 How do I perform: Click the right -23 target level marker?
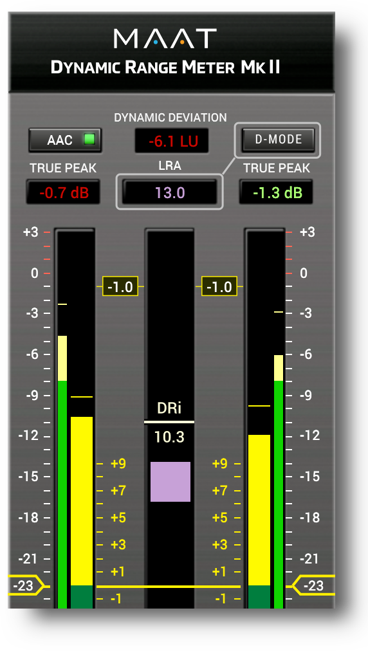[x=314, y=585]
